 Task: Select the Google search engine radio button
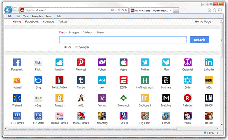77,47
